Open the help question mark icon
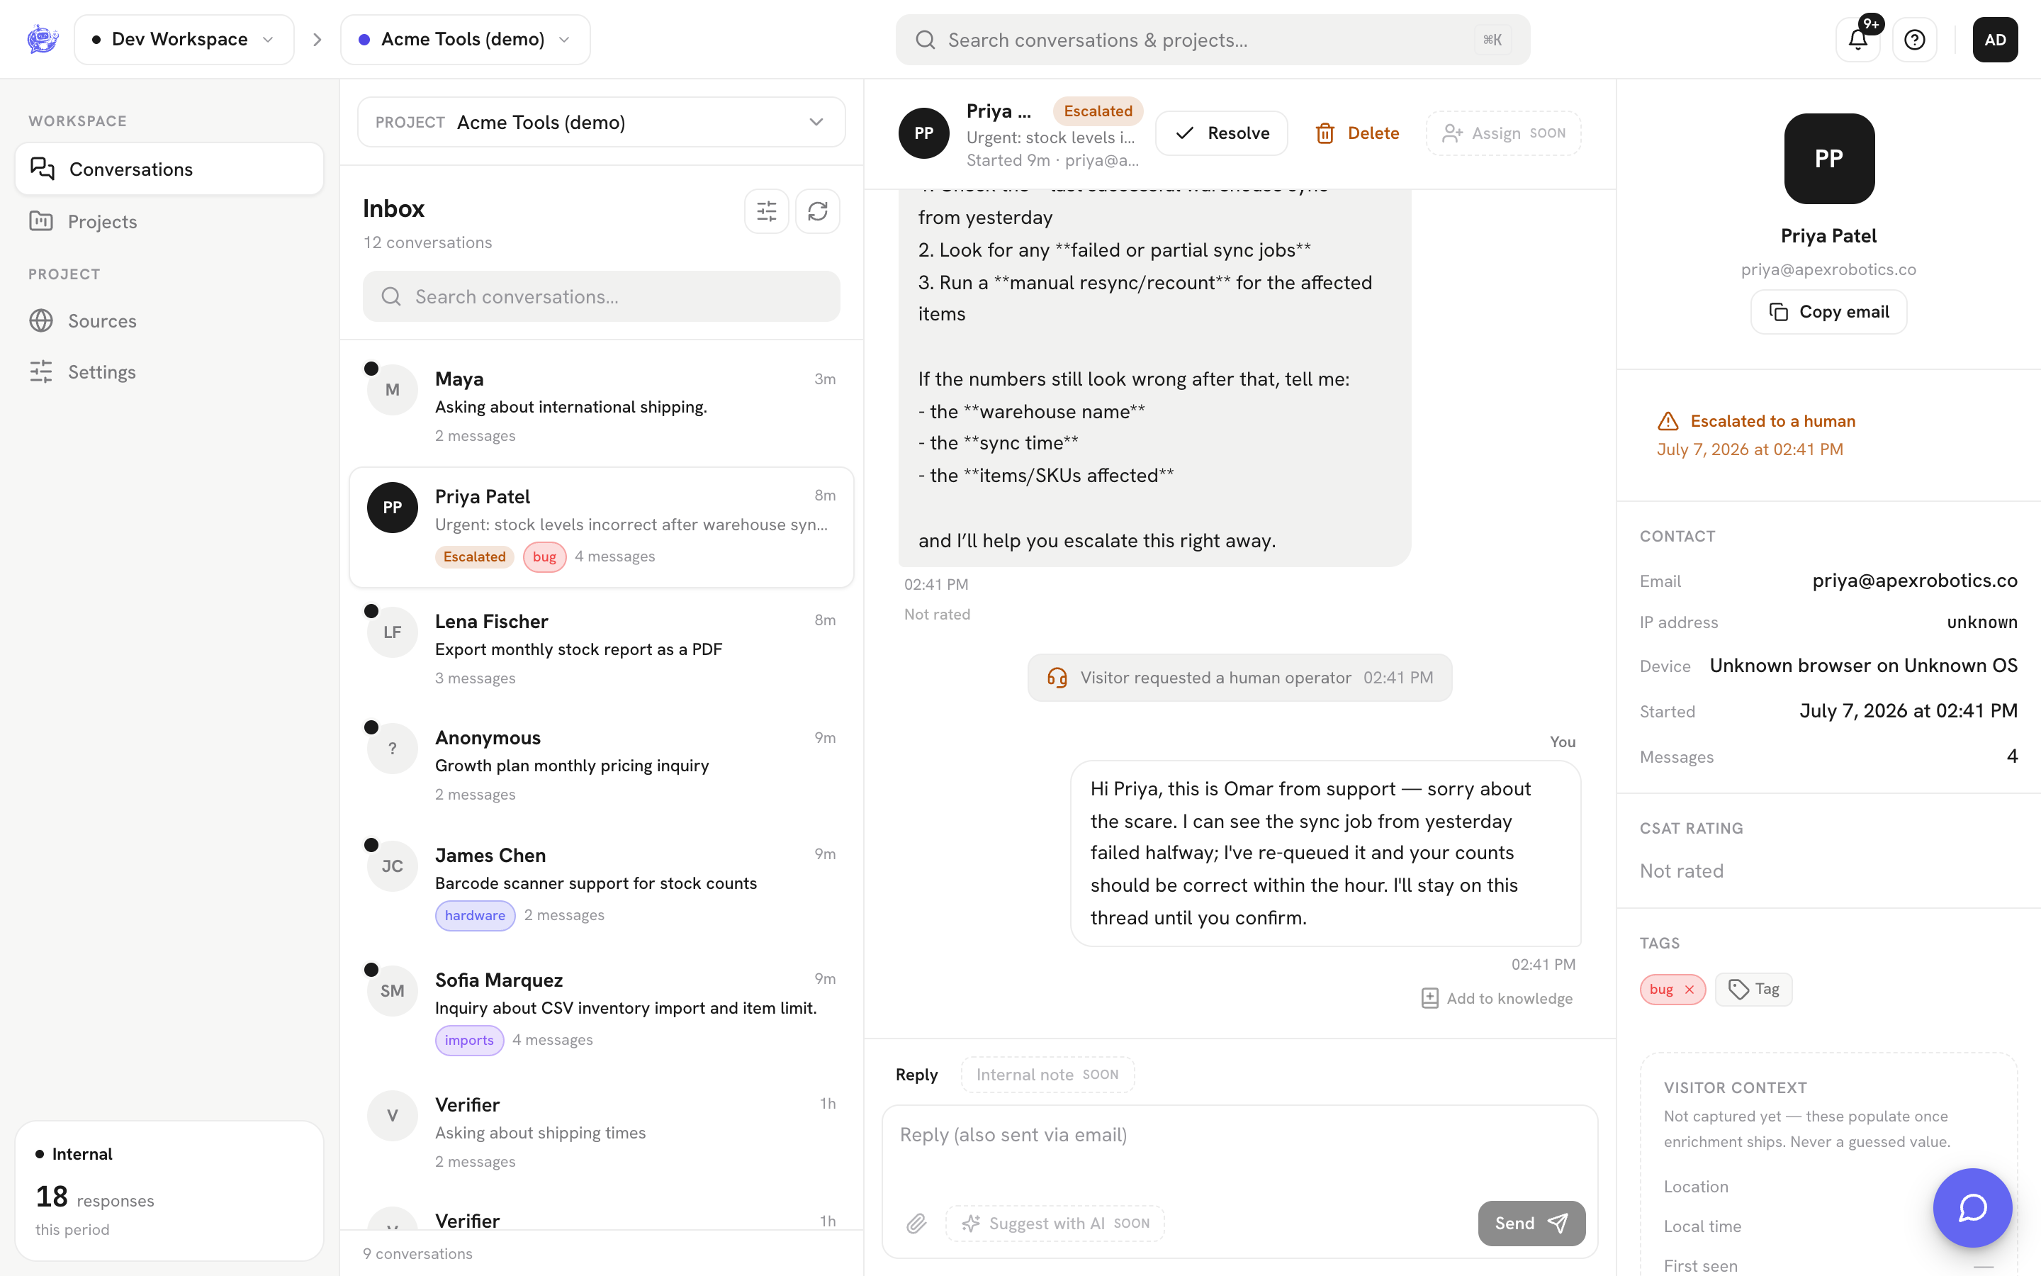Screen dimensions: 2041x1276 (1914, 40)
